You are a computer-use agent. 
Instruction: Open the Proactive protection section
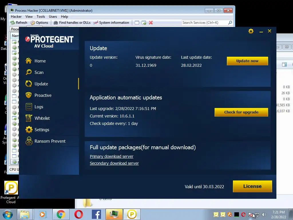pyautogui.click(x=38, y=95)
